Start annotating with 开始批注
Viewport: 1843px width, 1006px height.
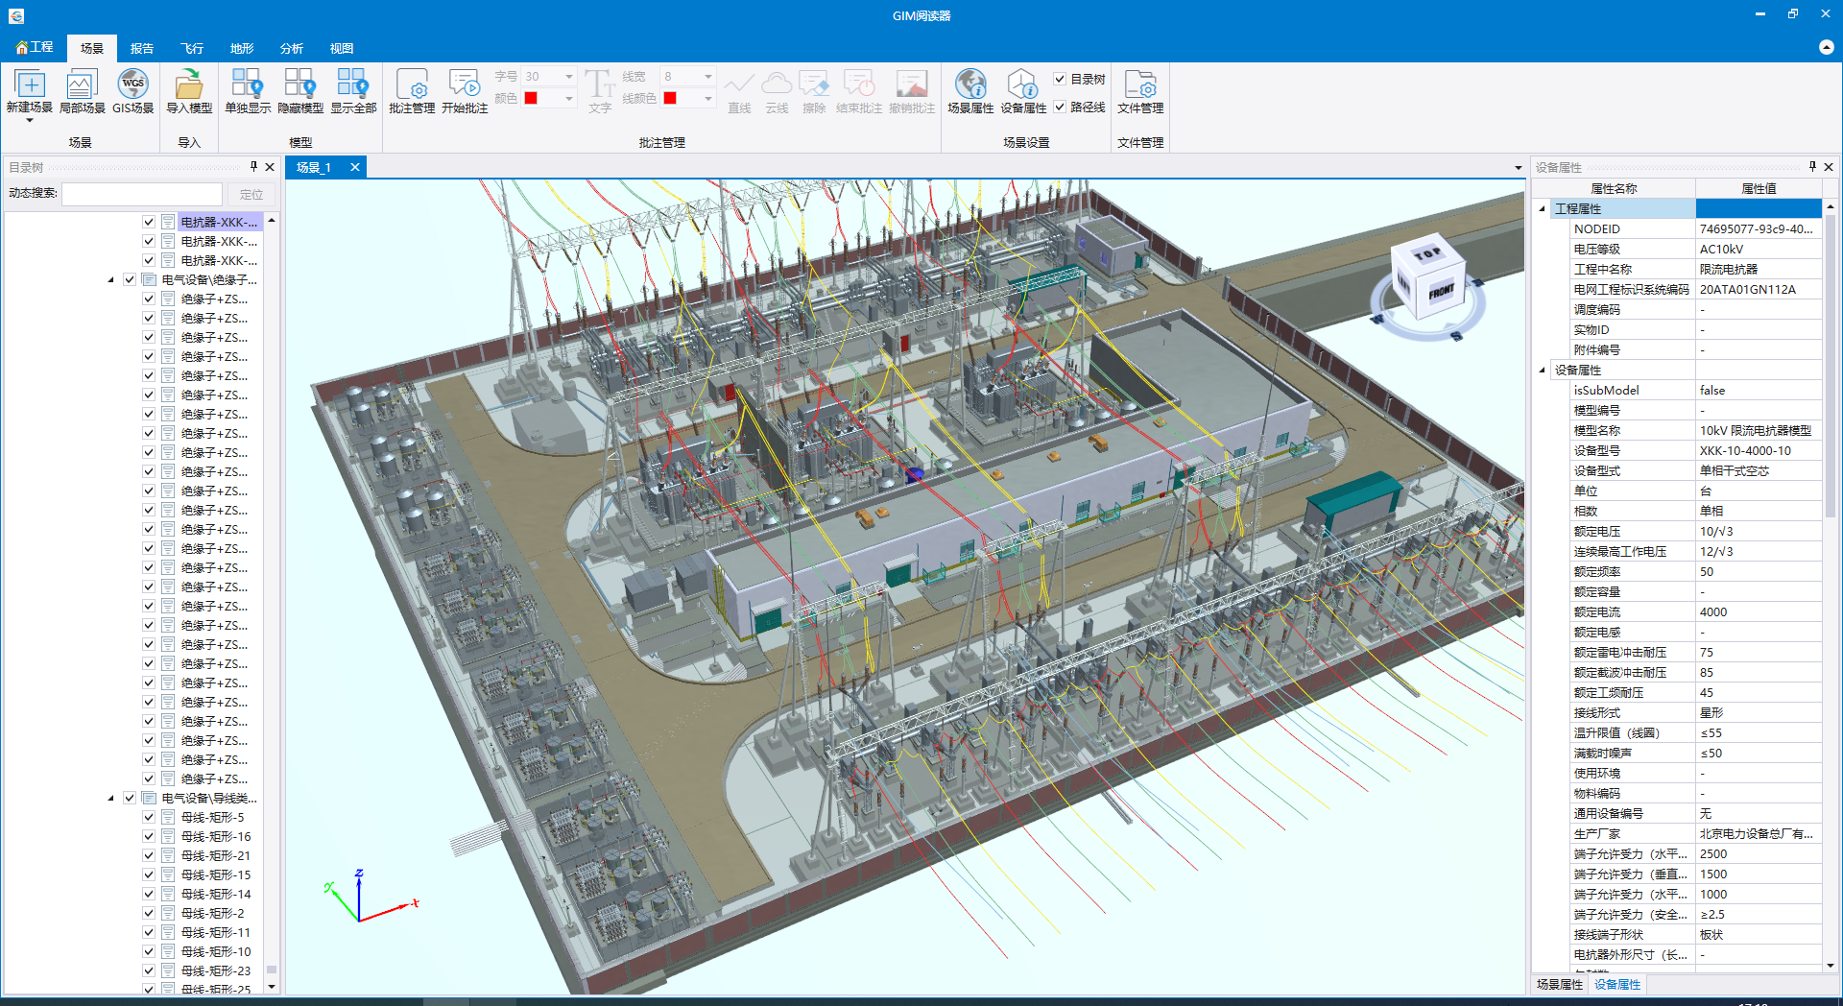coord(465,92)
